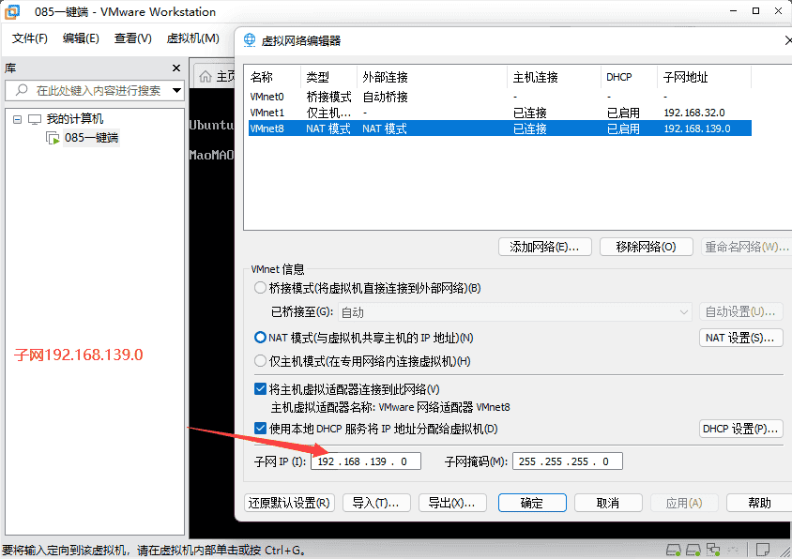Viewport: 792px width, 559px height.
Task: Open the 编辑(E) menu
Action: coord(81,38)
